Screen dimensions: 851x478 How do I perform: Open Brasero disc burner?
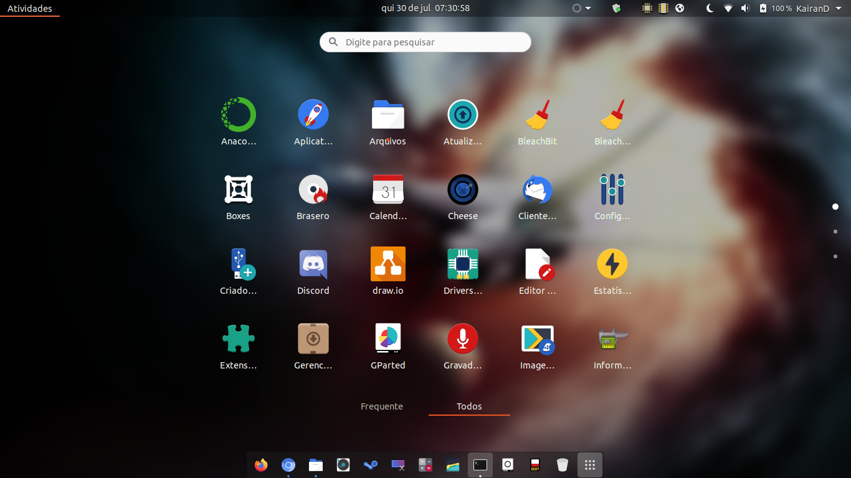[313, 190]
